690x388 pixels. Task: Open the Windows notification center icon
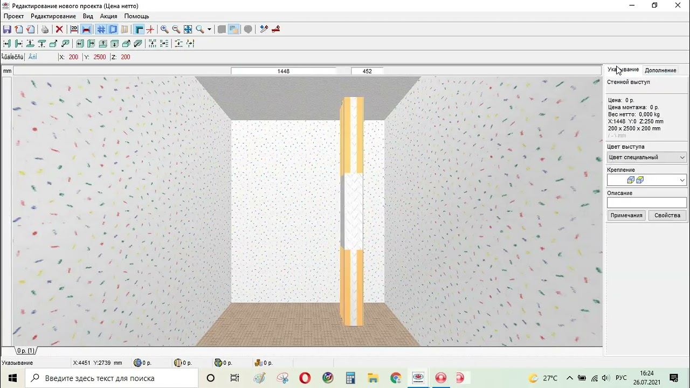pyautogui.click(x=674, y=378)
